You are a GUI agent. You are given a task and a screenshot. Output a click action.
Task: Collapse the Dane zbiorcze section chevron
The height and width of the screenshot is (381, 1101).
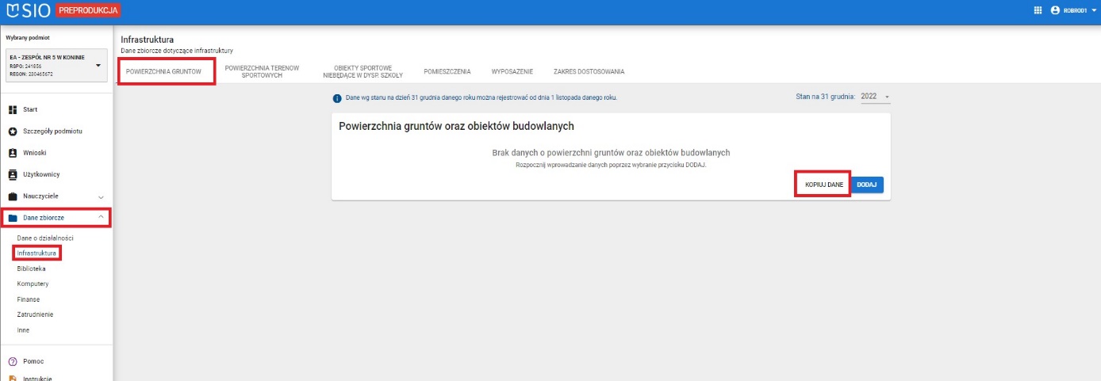point(101,217)
